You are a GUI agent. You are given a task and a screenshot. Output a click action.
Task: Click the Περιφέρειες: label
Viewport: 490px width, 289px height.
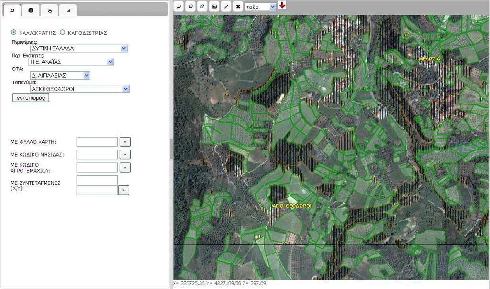click(25, 42)
